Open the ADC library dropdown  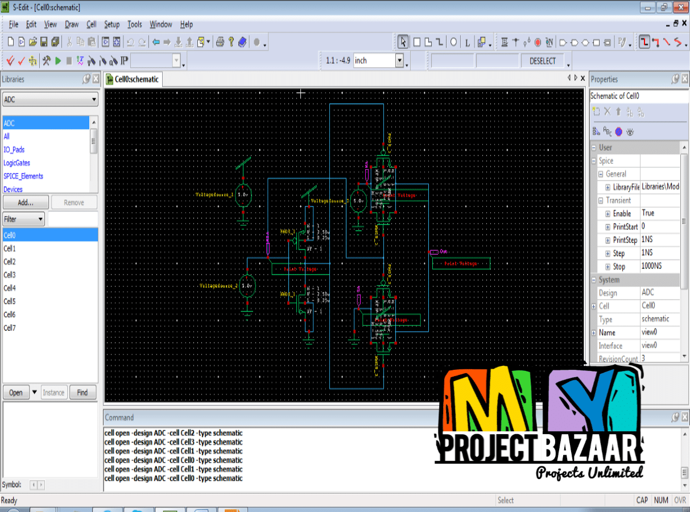(x=94, y=100)
